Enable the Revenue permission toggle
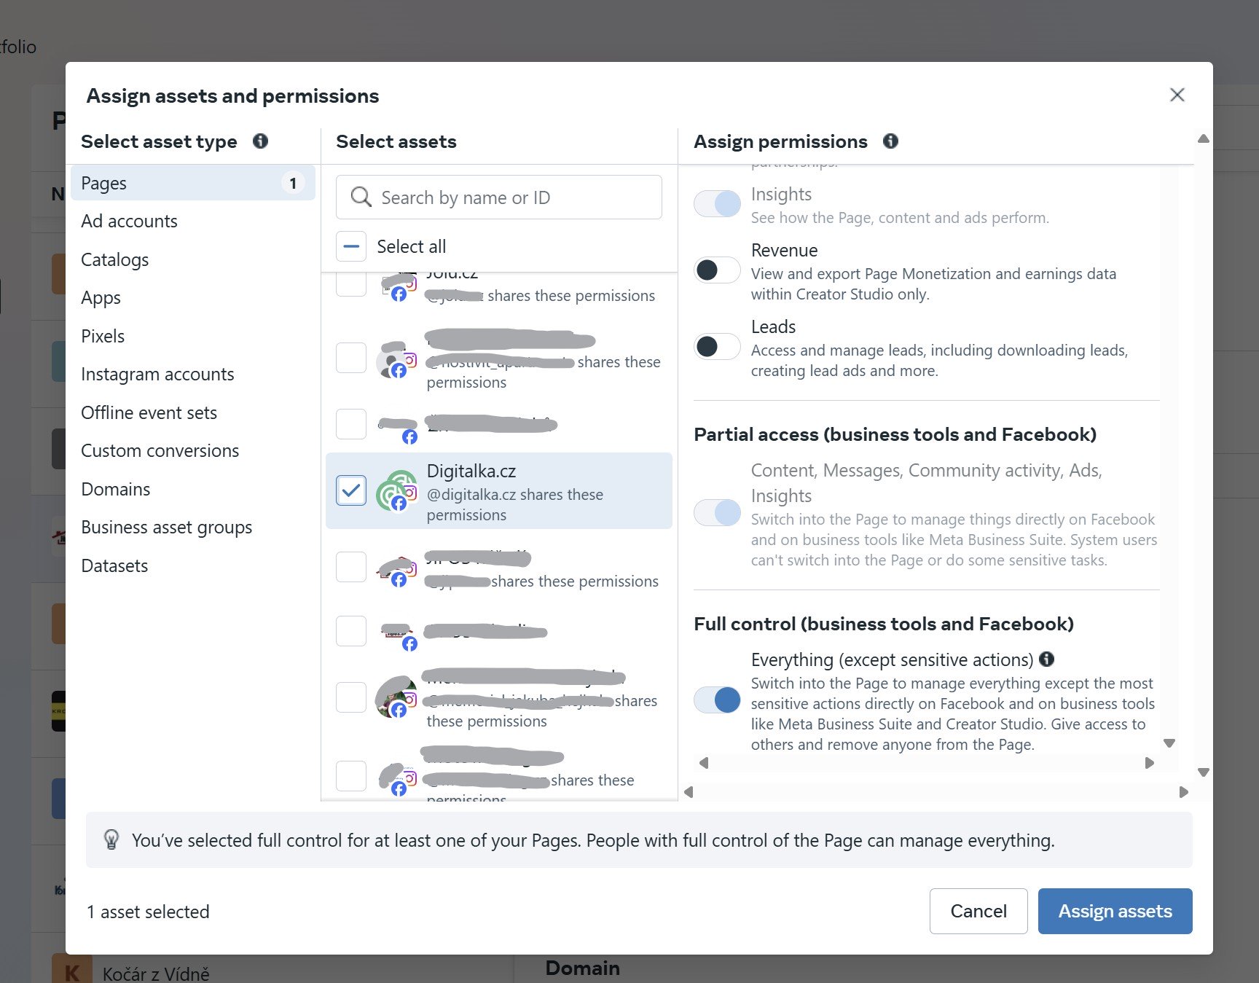 coord(717,270)
